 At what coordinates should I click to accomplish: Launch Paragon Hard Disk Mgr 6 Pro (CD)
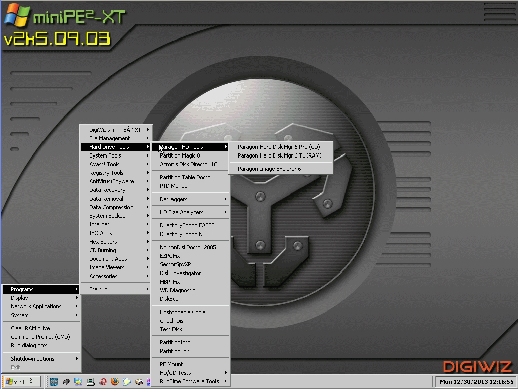click(279, 147)
